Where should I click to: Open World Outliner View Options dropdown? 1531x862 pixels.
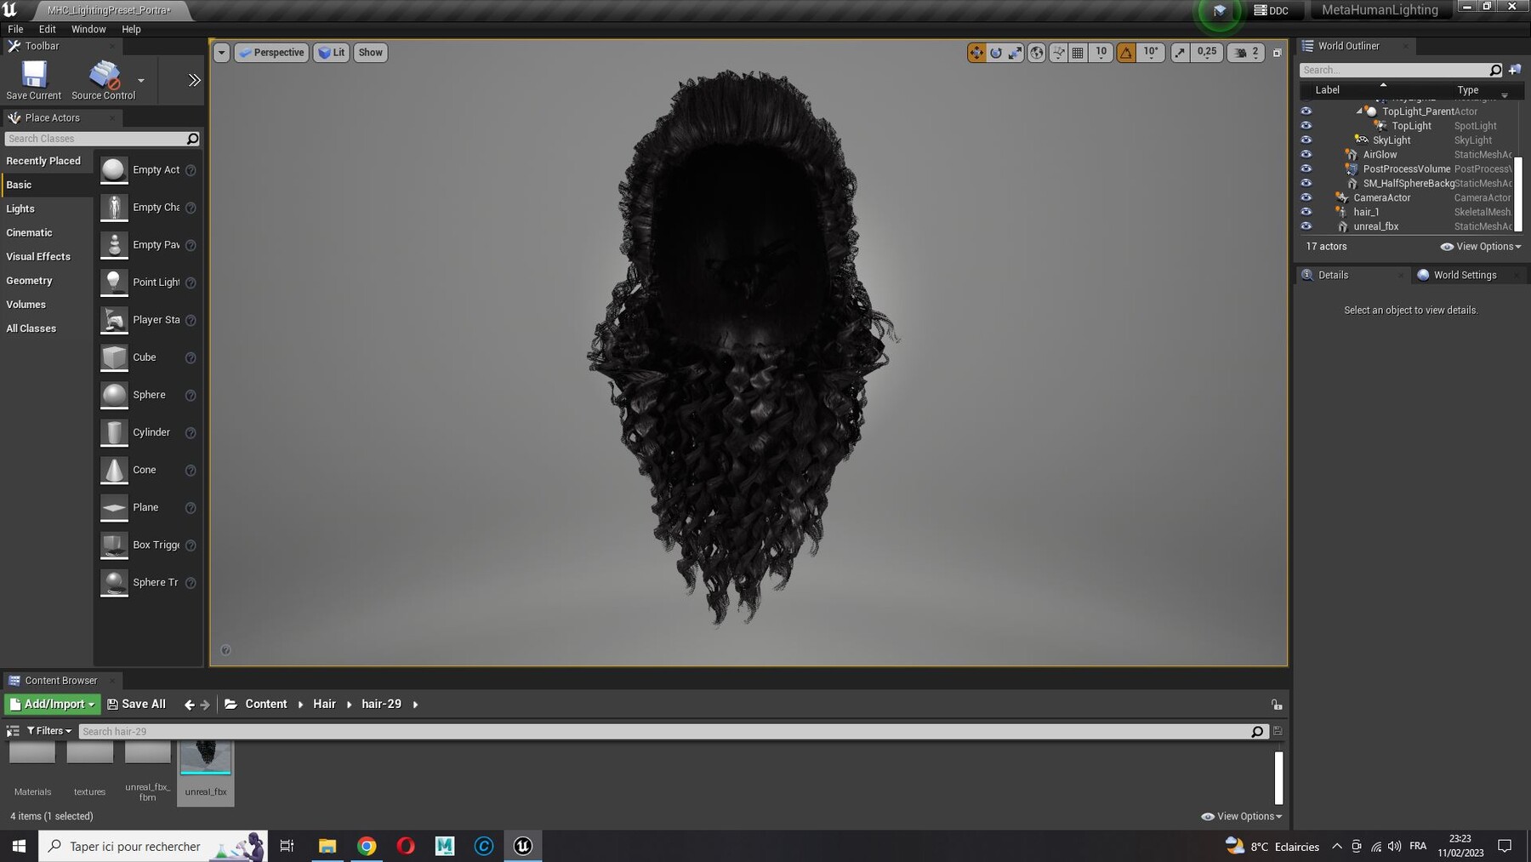point(1481,247)
